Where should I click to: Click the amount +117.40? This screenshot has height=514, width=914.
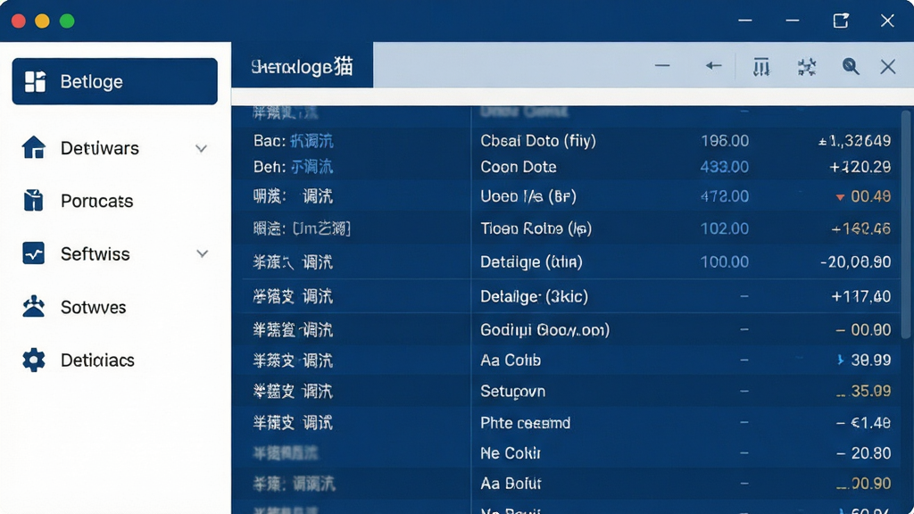[861, 296]
